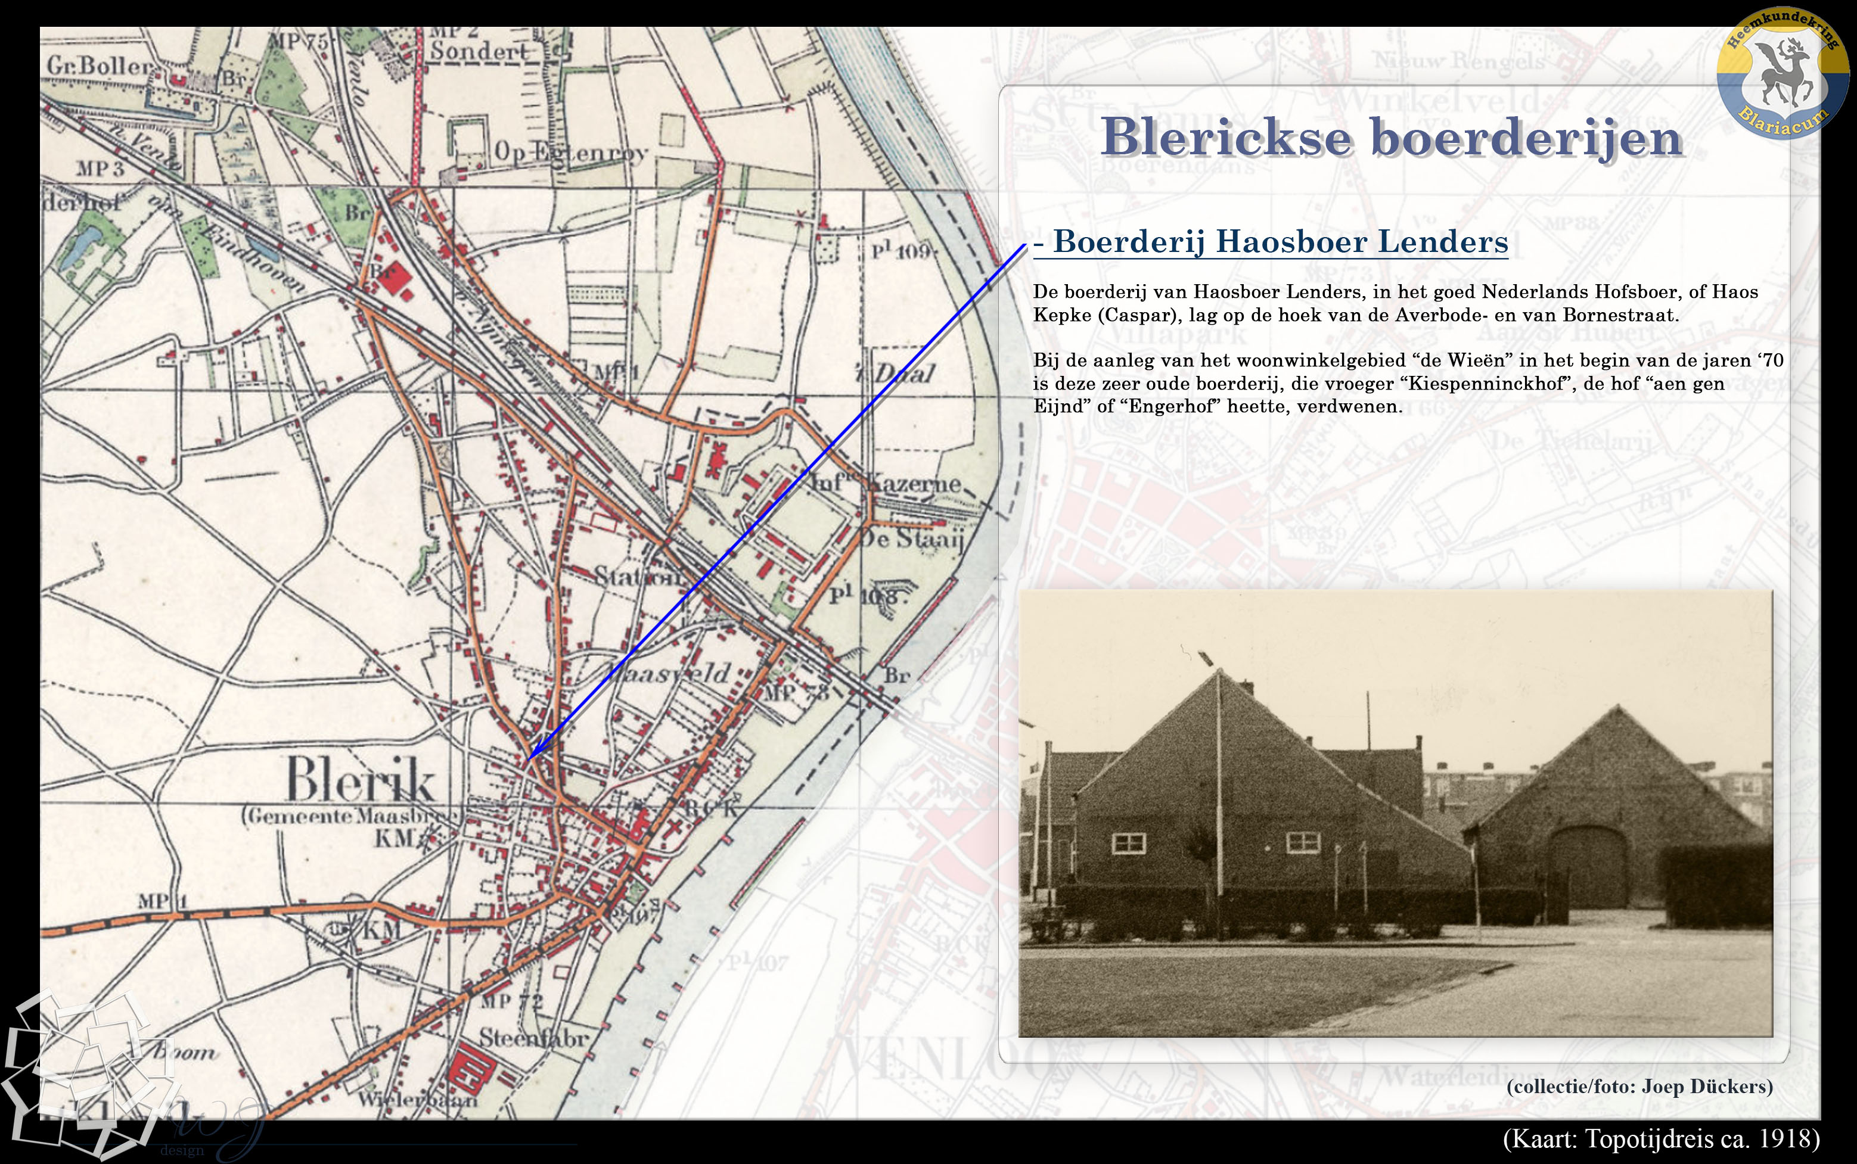The width and height of the screenshot is (1857, 1164).
Task: Click the Op Egtenroy label on map
Action: click(570, 152)
